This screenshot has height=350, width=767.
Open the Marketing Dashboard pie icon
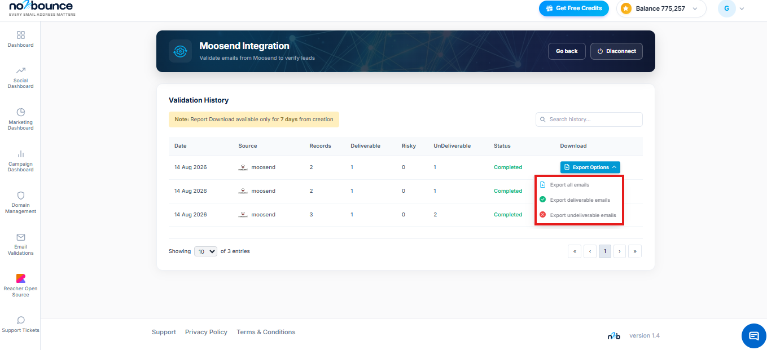coord(20,112)
